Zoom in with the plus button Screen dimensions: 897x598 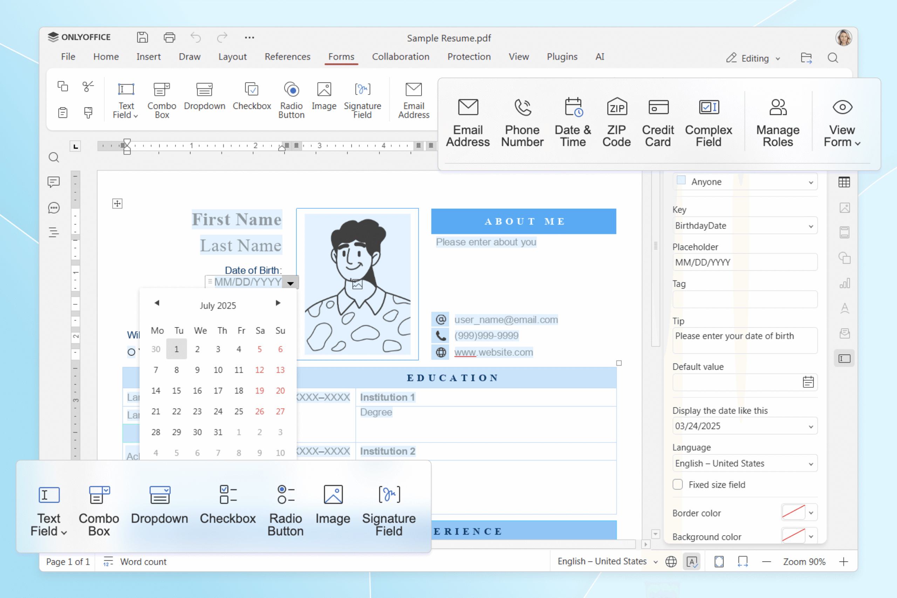pyautogui.click(x=844, y=561)
